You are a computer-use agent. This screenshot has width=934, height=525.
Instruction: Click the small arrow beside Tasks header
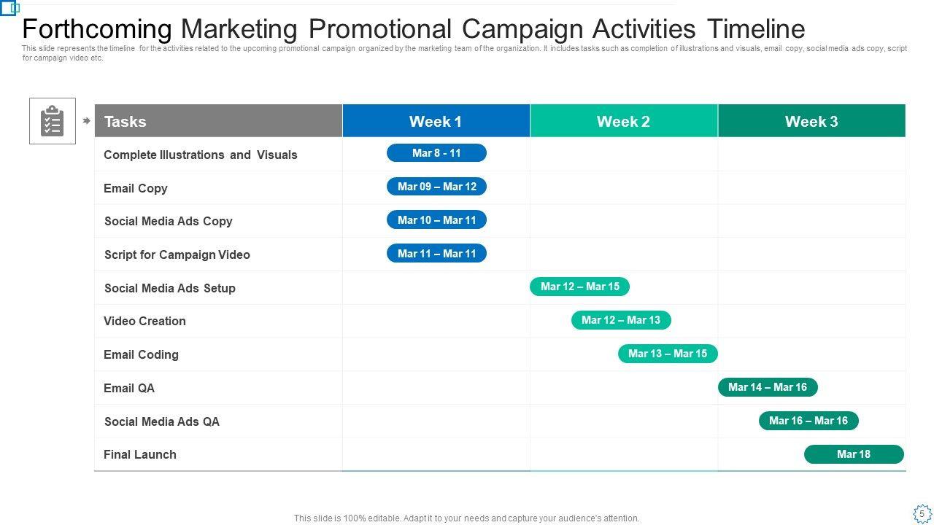[x=86, y=121]
